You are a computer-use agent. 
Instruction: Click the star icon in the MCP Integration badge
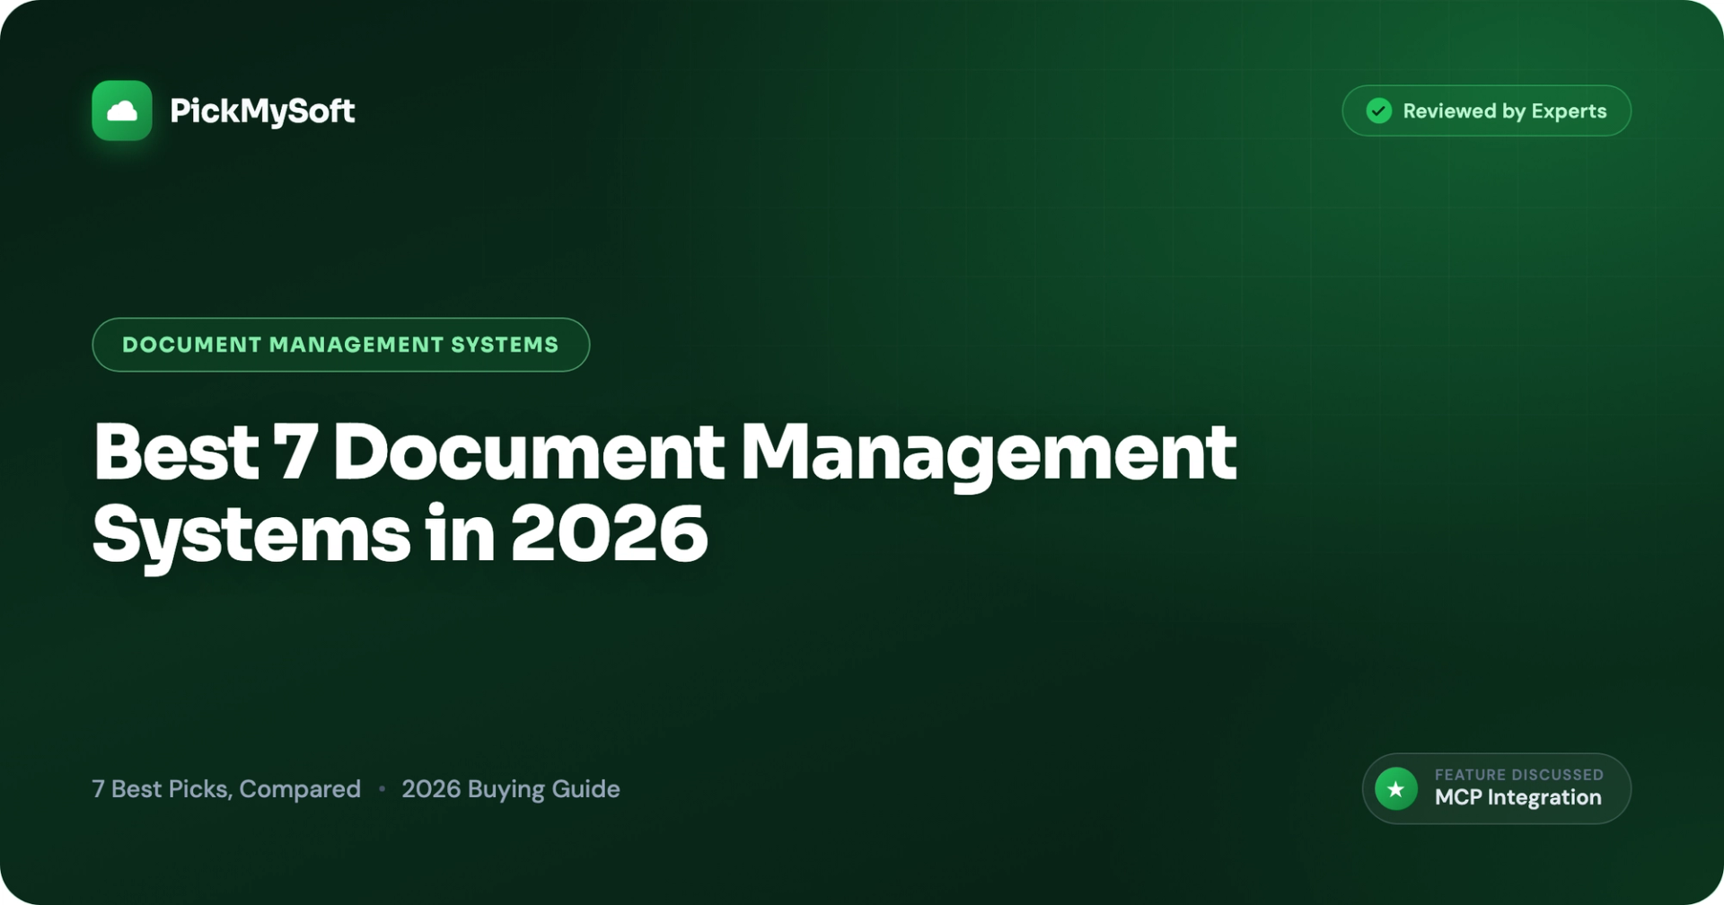point(1396,789)
